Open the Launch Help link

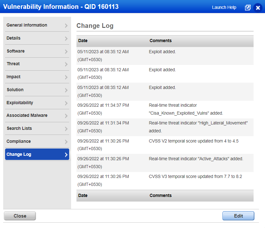tap(224, 7)
